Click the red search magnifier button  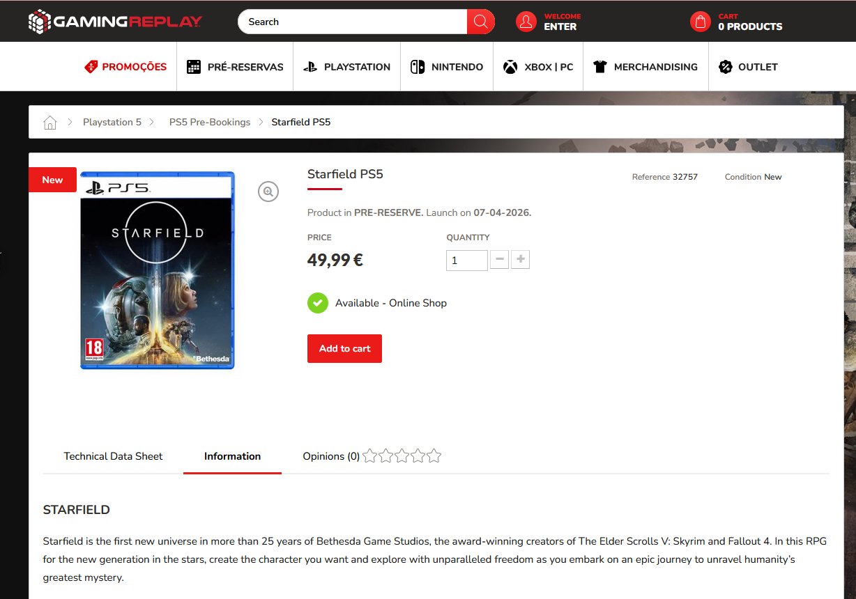click(480, 22)
